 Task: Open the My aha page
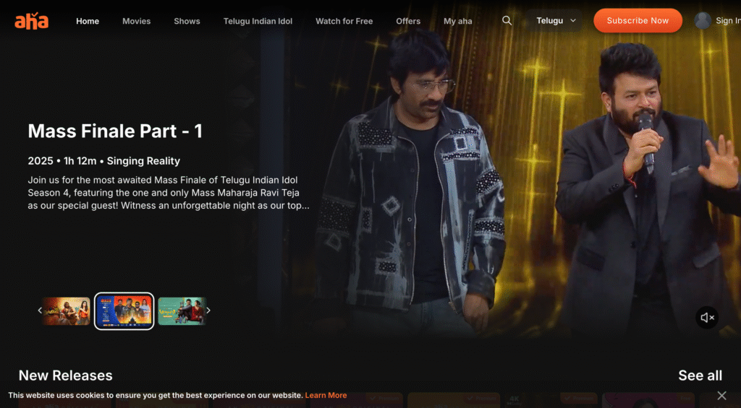457,21
